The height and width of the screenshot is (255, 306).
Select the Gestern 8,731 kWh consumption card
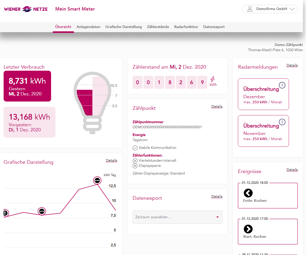click(27, 86)
